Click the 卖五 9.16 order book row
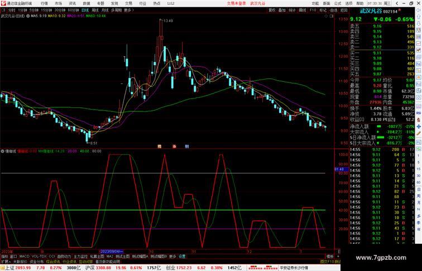This screenshot has width=422, height=271. tap(382, 26)
